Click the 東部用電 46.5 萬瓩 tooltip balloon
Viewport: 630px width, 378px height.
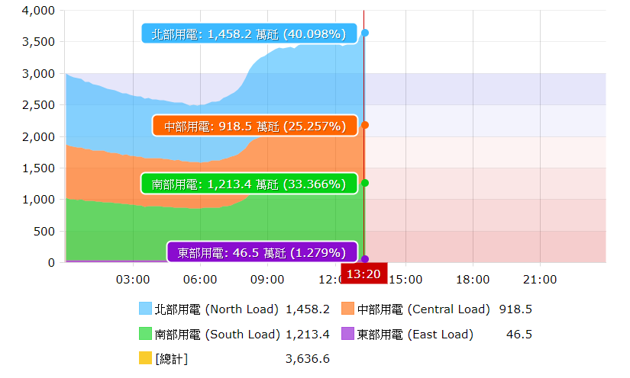coord(262,252)
